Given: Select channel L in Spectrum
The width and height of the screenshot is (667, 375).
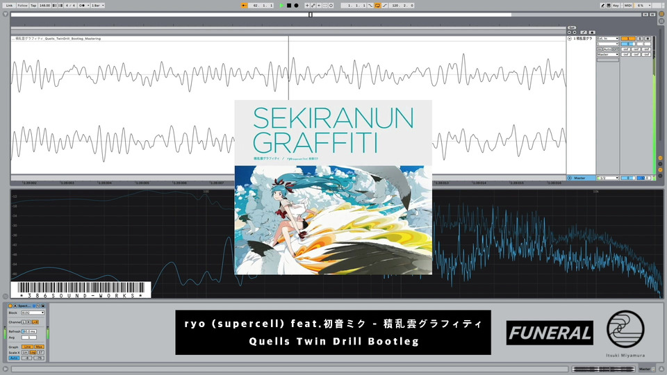Looking at the screenshot, I should click(24, 322).
